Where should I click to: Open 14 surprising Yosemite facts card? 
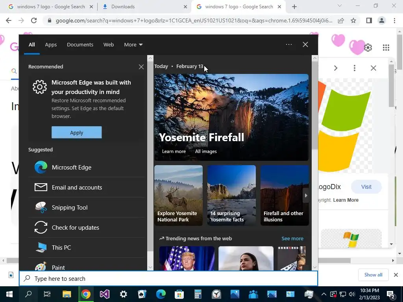click(x=231, y=195)
